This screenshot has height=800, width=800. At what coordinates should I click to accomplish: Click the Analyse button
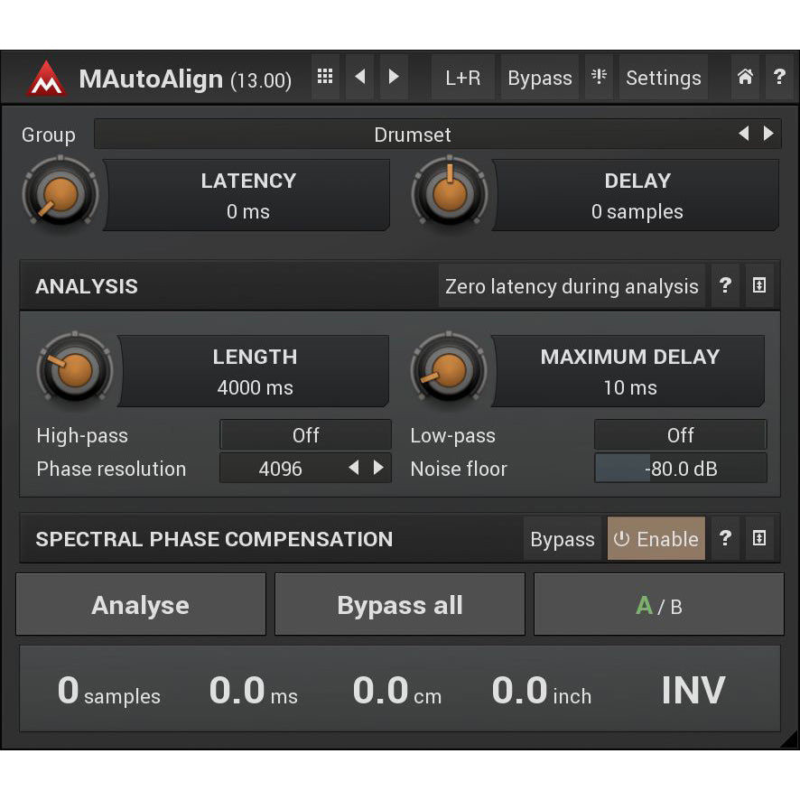coord(141,605)
